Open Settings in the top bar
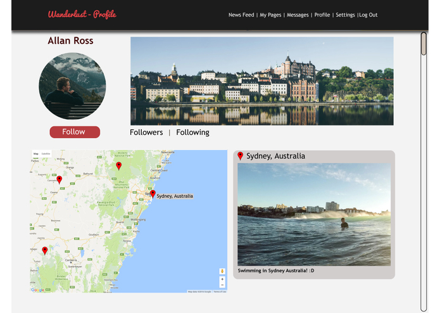The image size is (440, 313). click(345, 15)
